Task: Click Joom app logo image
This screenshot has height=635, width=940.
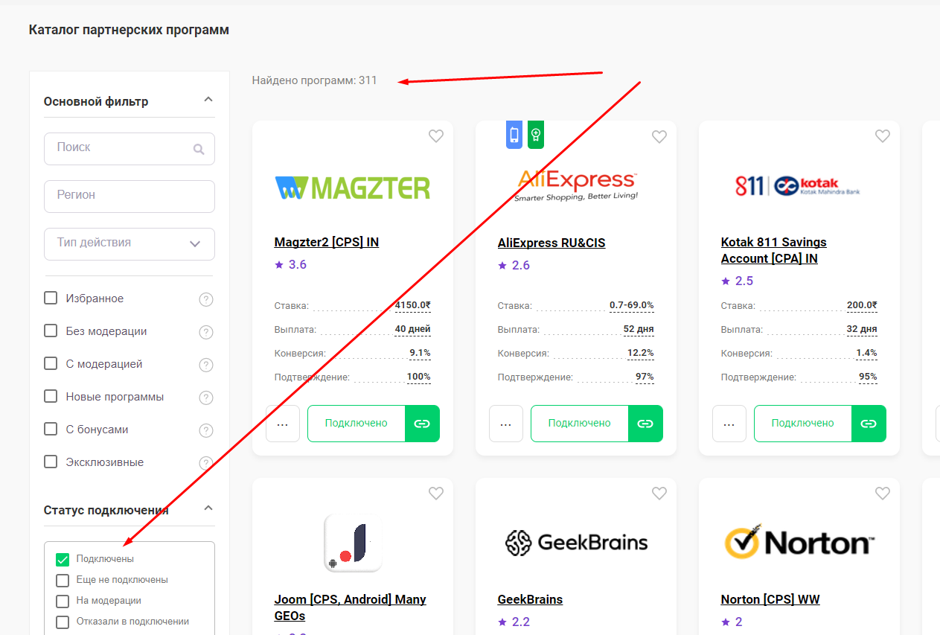Action: coord(353,543)
